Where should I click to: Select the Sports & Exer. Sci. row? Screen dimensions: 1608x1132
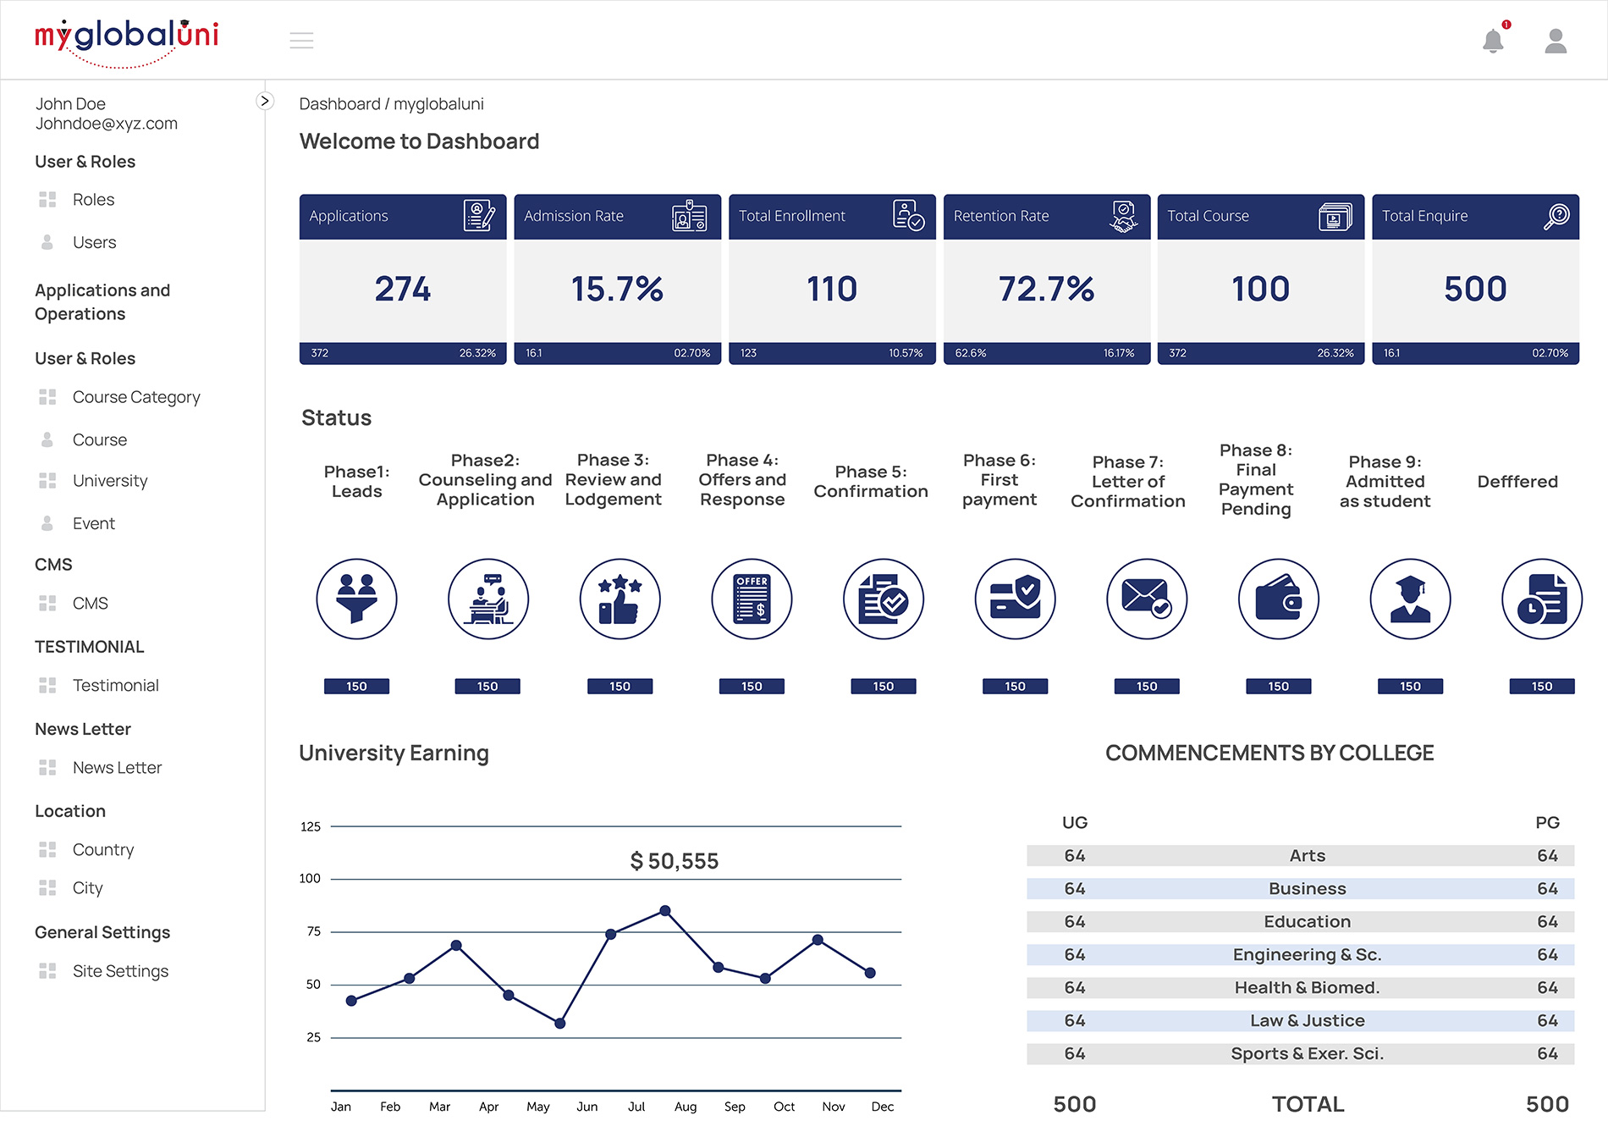(x=1301, y=1054)
